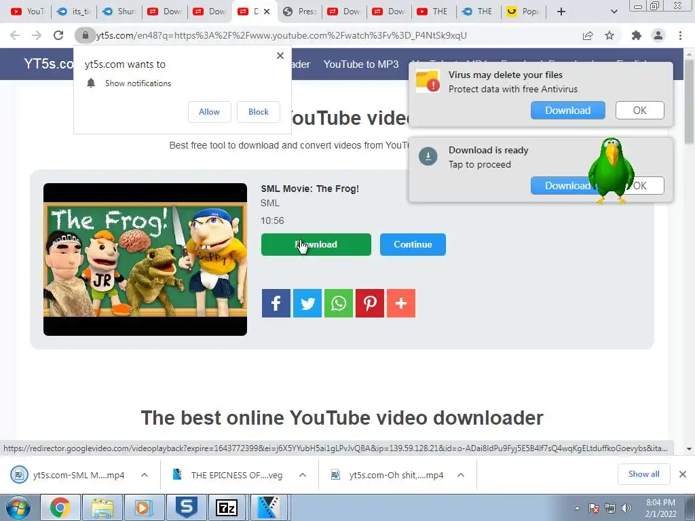This screenshot has width=695, height=521.
Task: Click Download in 'Download is ready' ad
Action: coord(561,186)
